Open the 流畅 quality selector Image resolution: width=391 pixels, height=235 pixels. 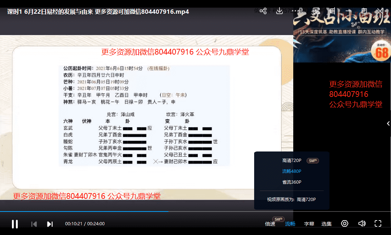click(290, 224)
